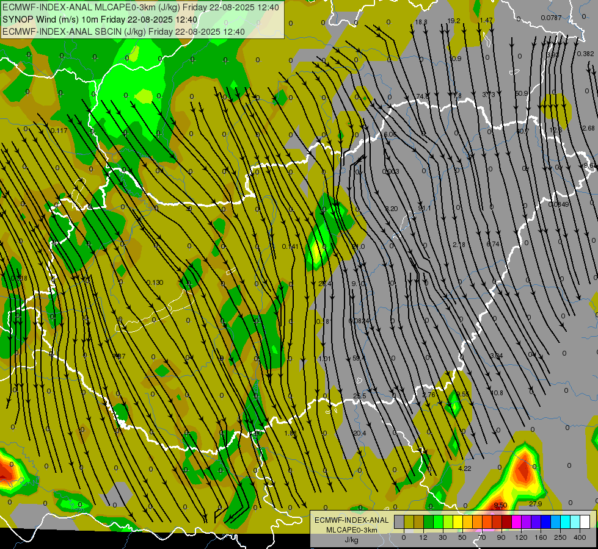Select the map value 21.0
Screen dimensions: 598x549
(x=358, y=246)
